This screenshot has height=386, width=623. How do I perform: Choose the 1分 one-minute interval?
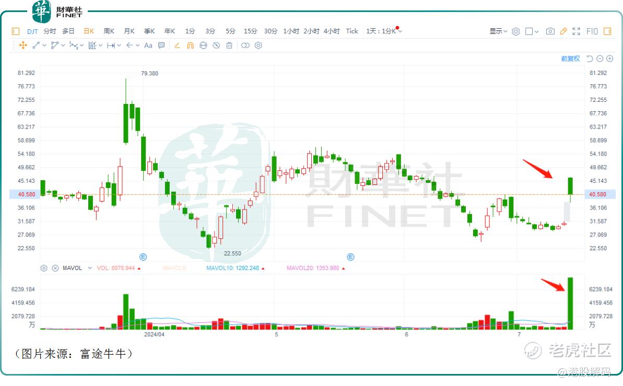tap(190, 31)
